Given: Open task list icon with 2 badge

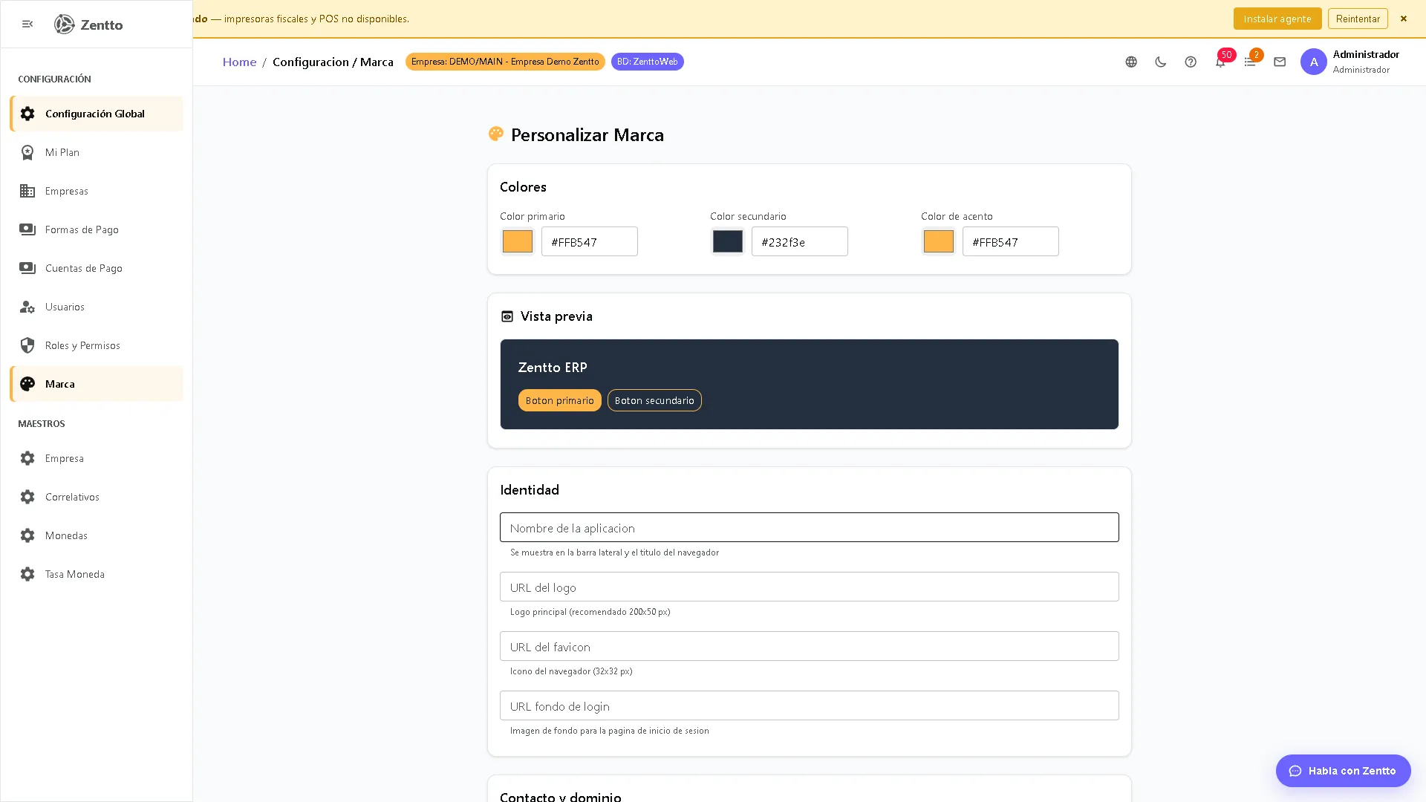Looking at the screenshot, I should tap(1250, 62).
